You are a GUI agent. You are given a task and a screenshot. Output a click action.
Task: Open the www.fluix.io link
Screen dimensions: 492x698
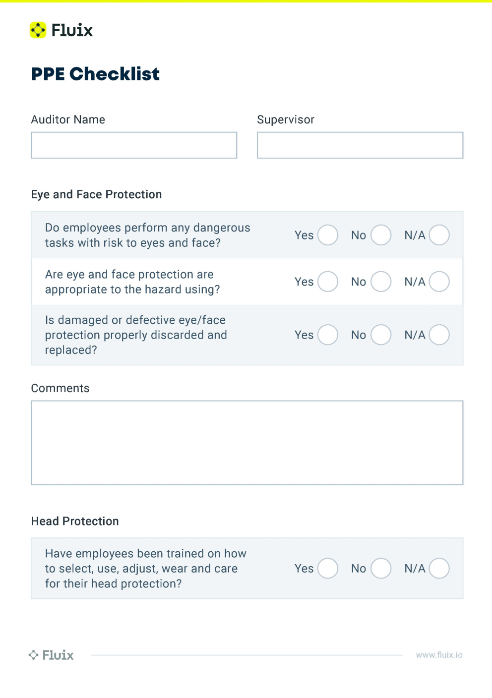click(x=439, y=655)
